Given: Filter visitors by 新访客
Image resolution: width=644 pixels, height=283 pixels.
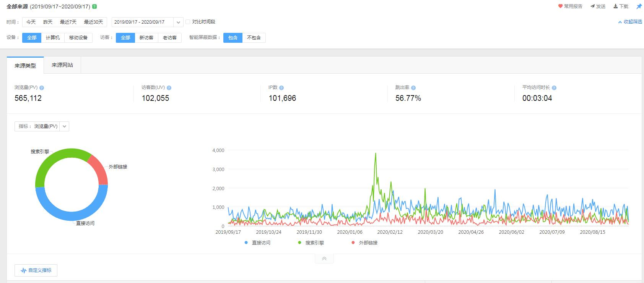Looking at the screenshot, I should click(x=146, y=37).
